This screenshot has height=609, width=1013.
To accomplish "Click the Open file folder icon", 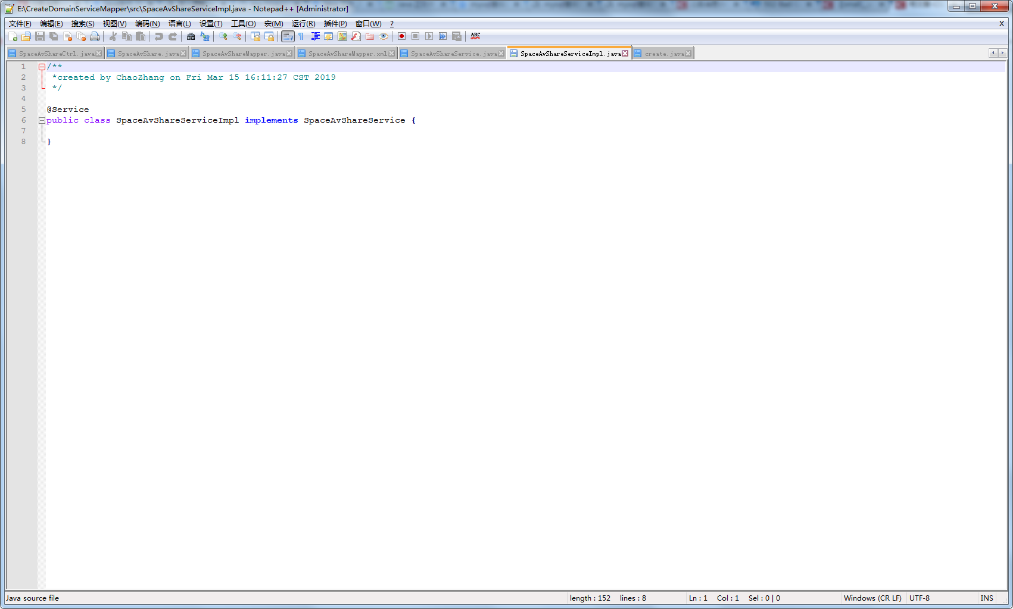I will pos(26,36).
